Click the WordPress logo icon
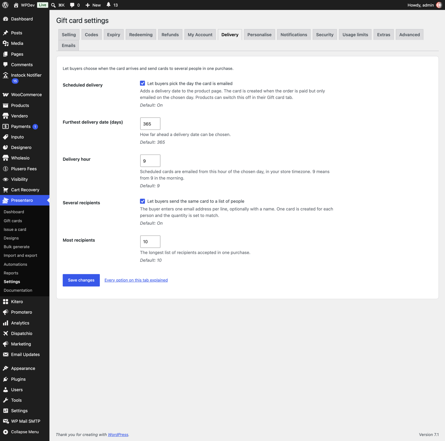Screen dimensions: 445x441 [x=5, y=5]
